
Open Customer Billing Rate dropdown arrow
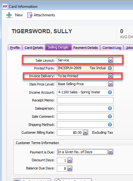tap(86, 132)
